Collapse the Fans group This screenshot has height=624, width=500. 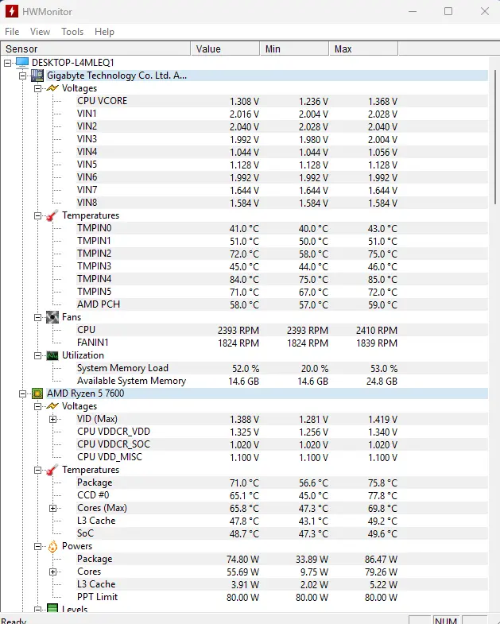click(x=38, y=318)
